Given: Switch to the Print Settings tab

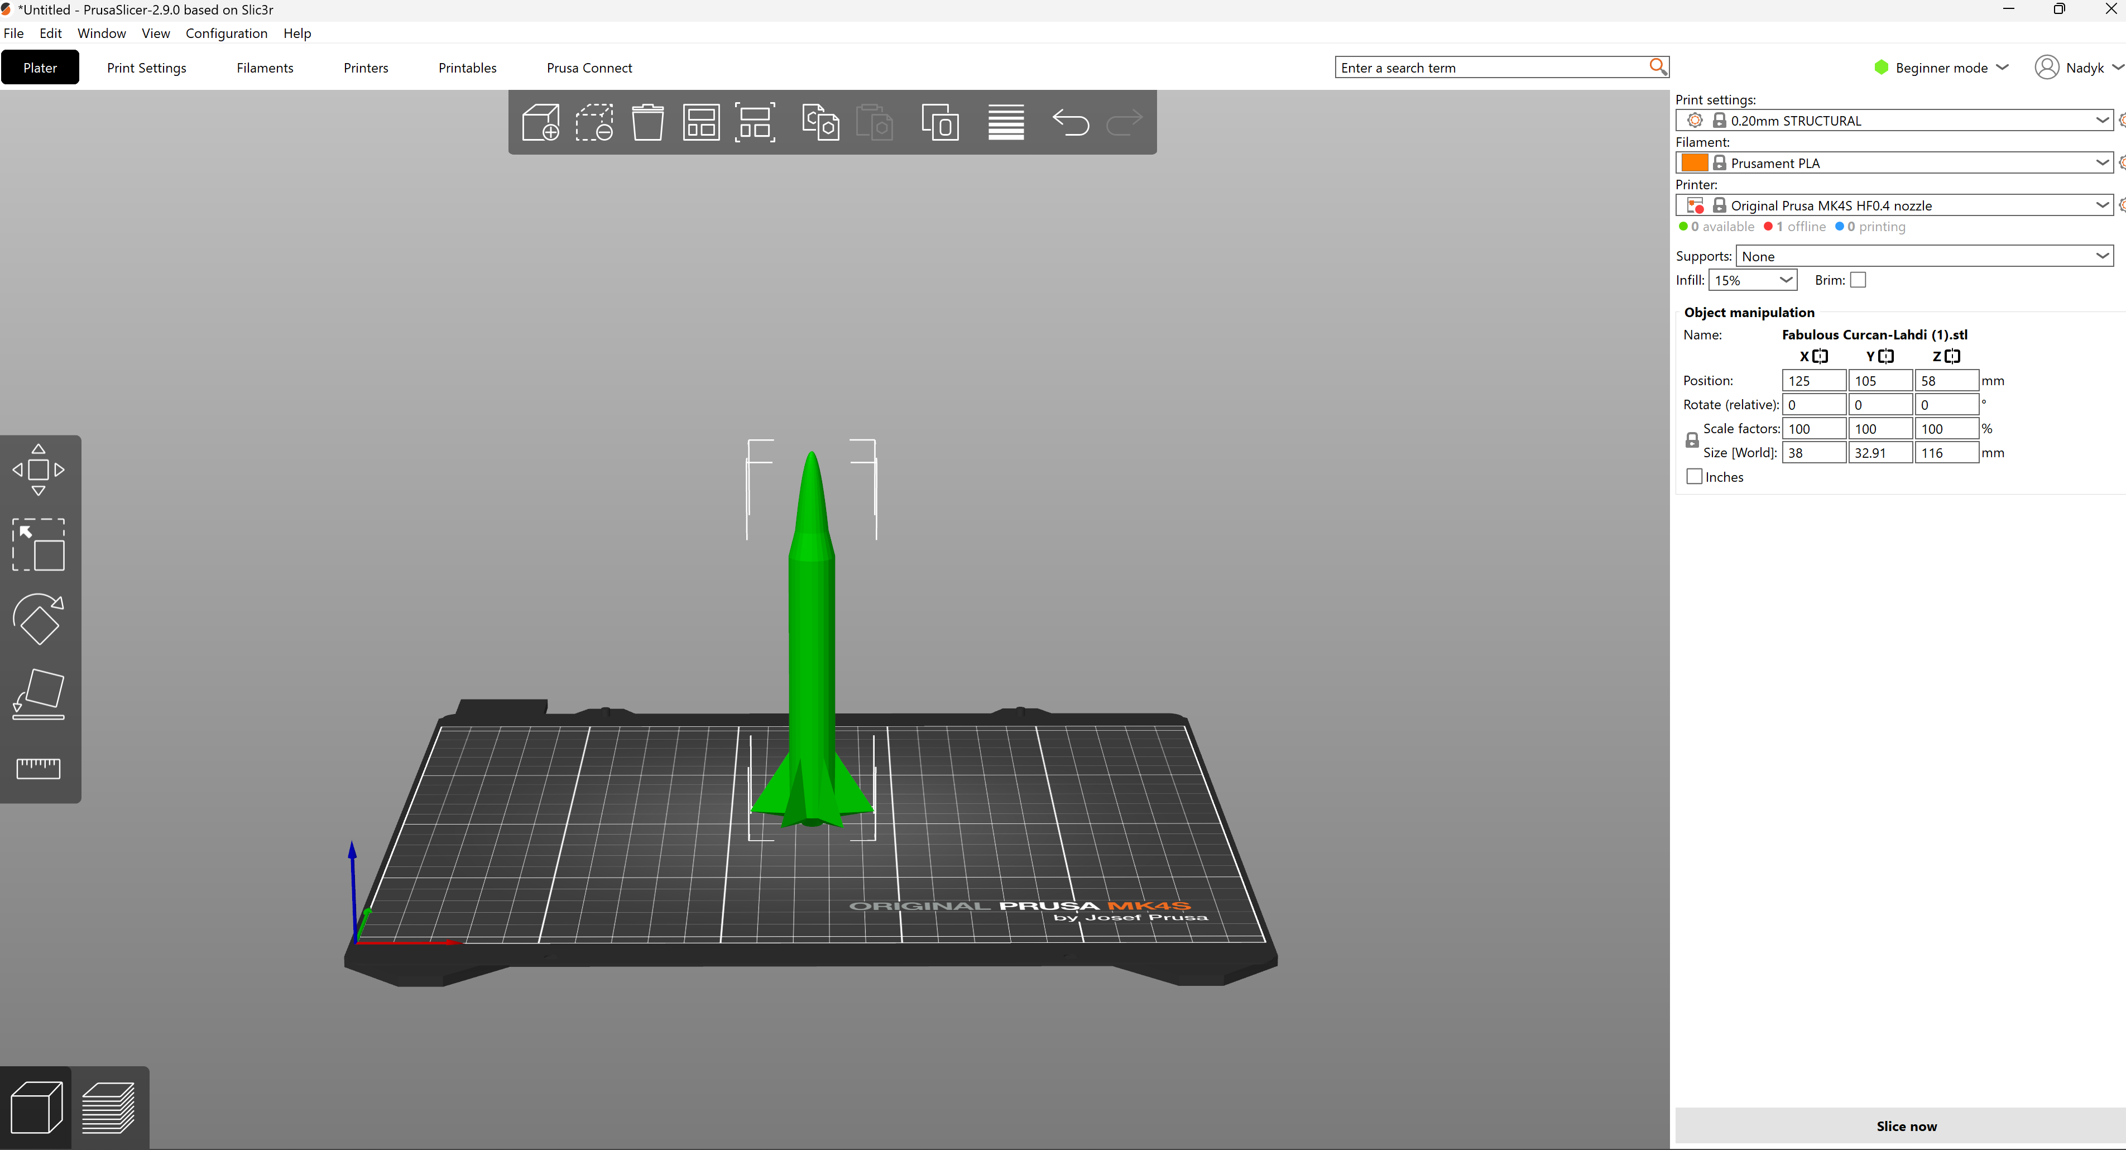Looking at the screenshot, I should point(146,68).
